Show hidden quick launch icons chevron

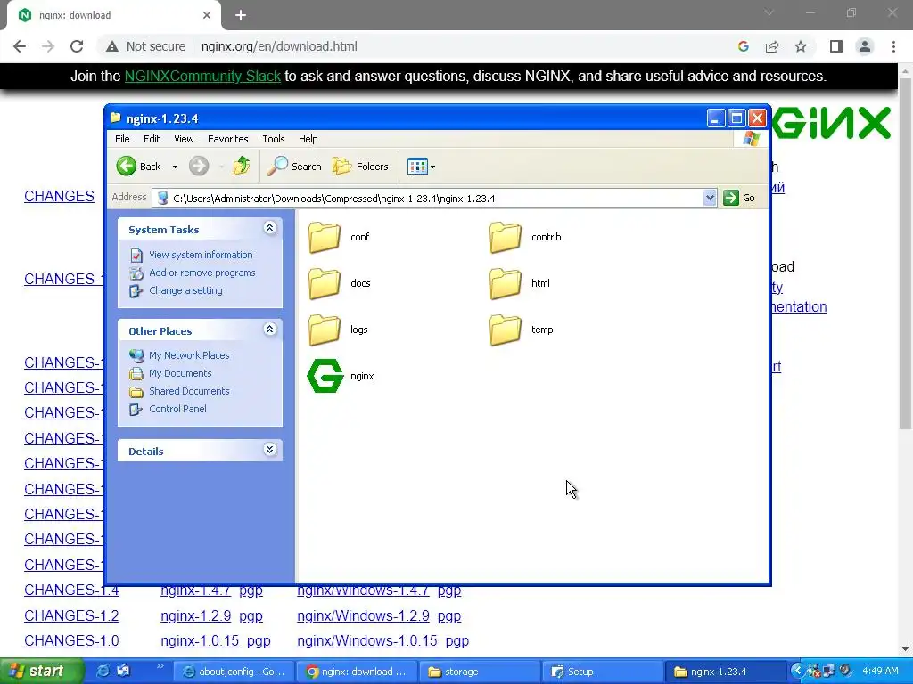(160, 666)
